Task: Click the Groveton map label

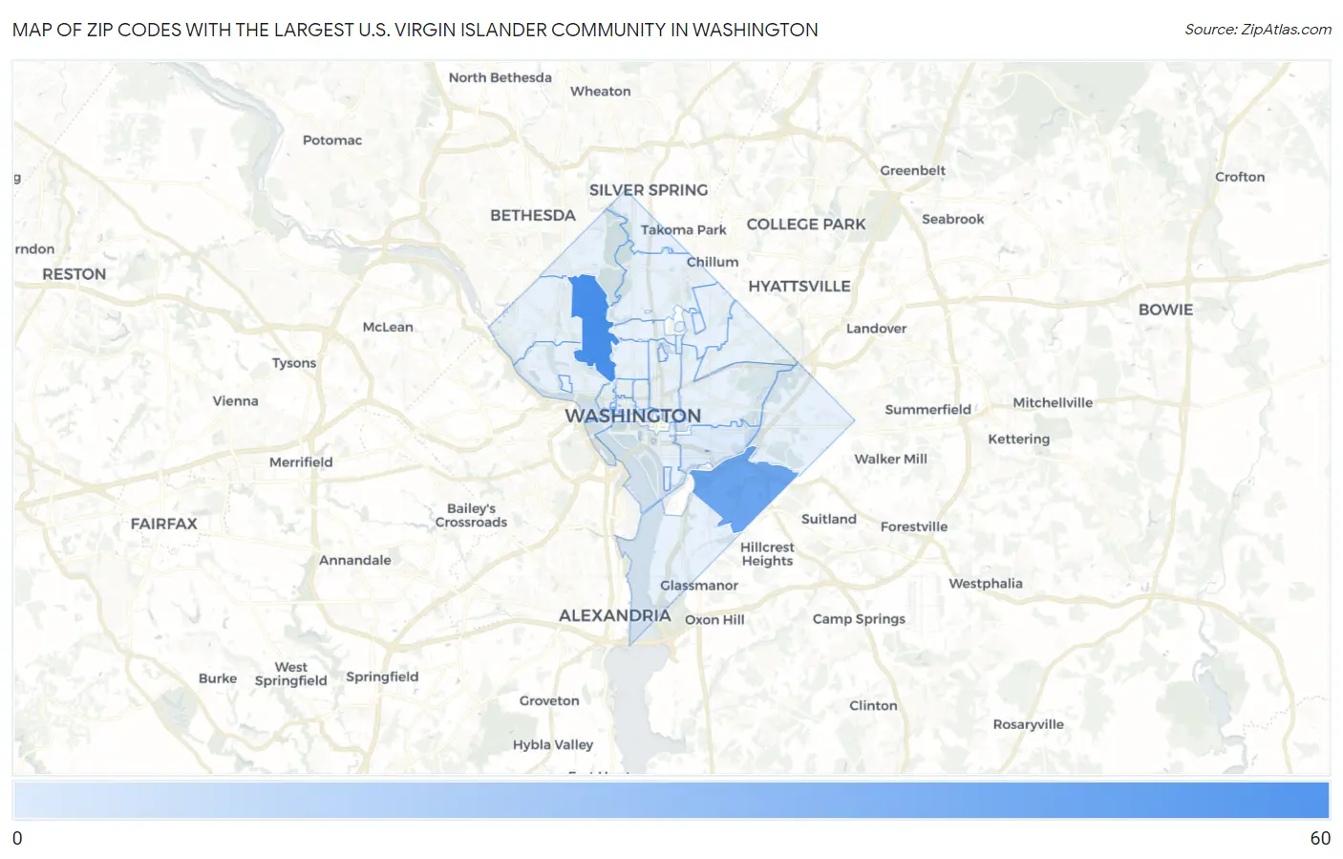Action: tap(549, 701)
